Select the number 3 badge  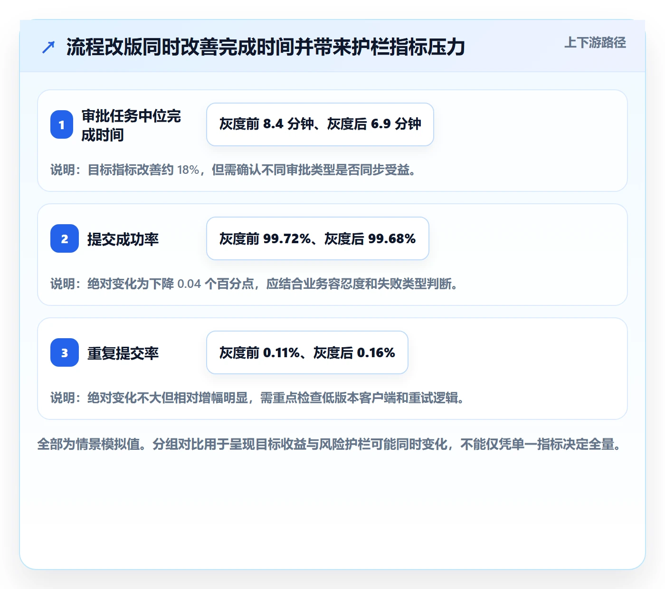click(x=65, y=352)
